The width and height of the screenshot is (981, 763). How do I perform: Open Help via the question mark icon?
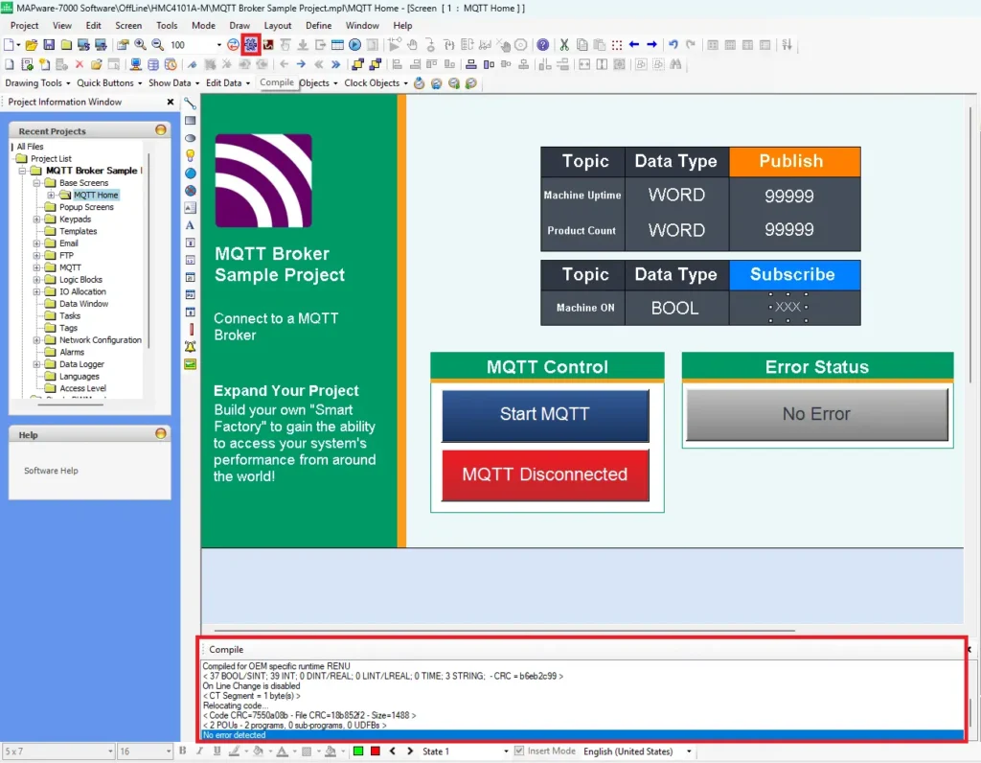543,45
